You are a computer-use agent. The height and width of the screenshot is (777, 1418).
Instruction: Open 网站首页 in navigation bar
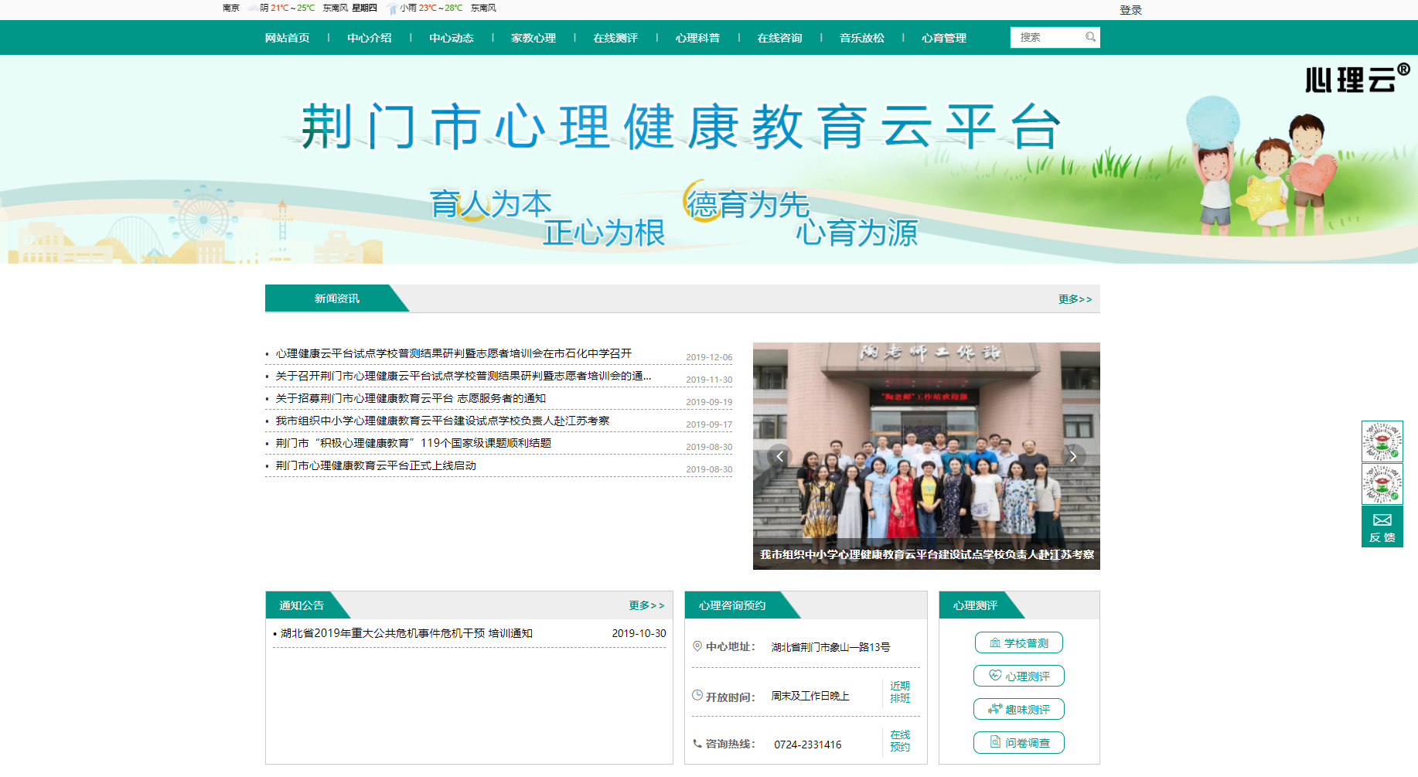(287, 38)
